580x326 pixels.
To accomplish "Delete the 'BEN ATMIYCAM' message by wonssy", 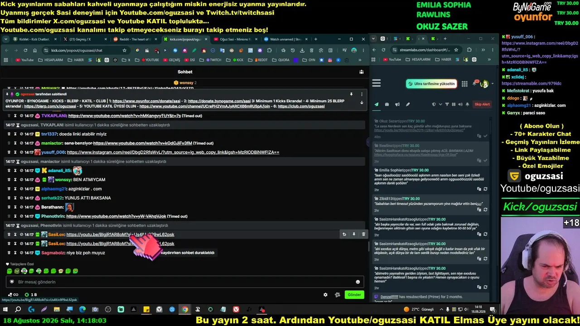I will [9, 180].
